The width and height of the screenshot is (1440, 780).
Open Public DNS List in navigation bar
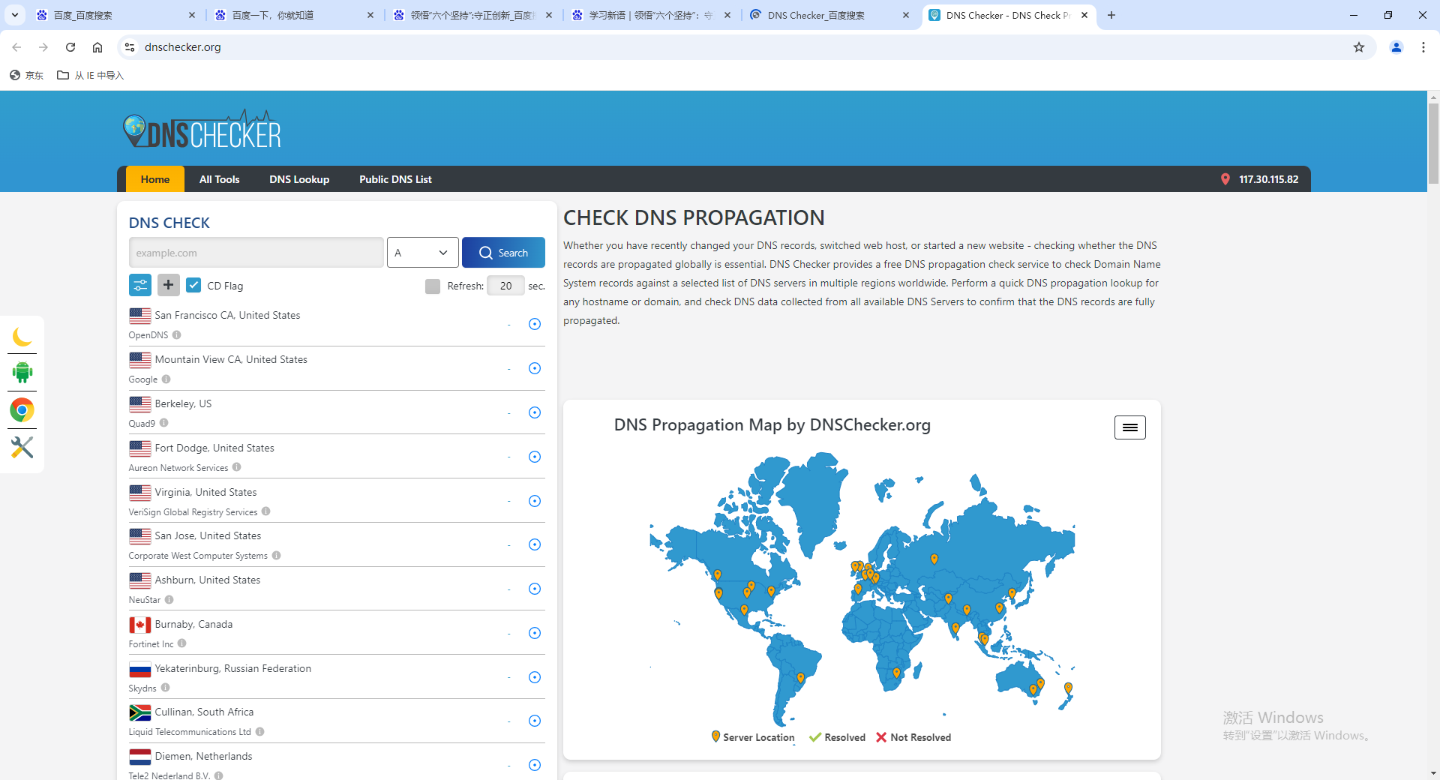(x=395, y=179)
